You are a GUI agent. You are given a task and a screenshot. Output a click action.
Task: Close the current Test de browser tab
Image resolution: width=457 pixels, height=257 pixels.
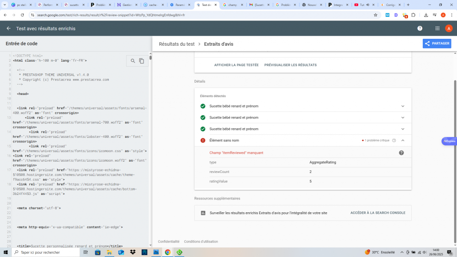[216, 5]
